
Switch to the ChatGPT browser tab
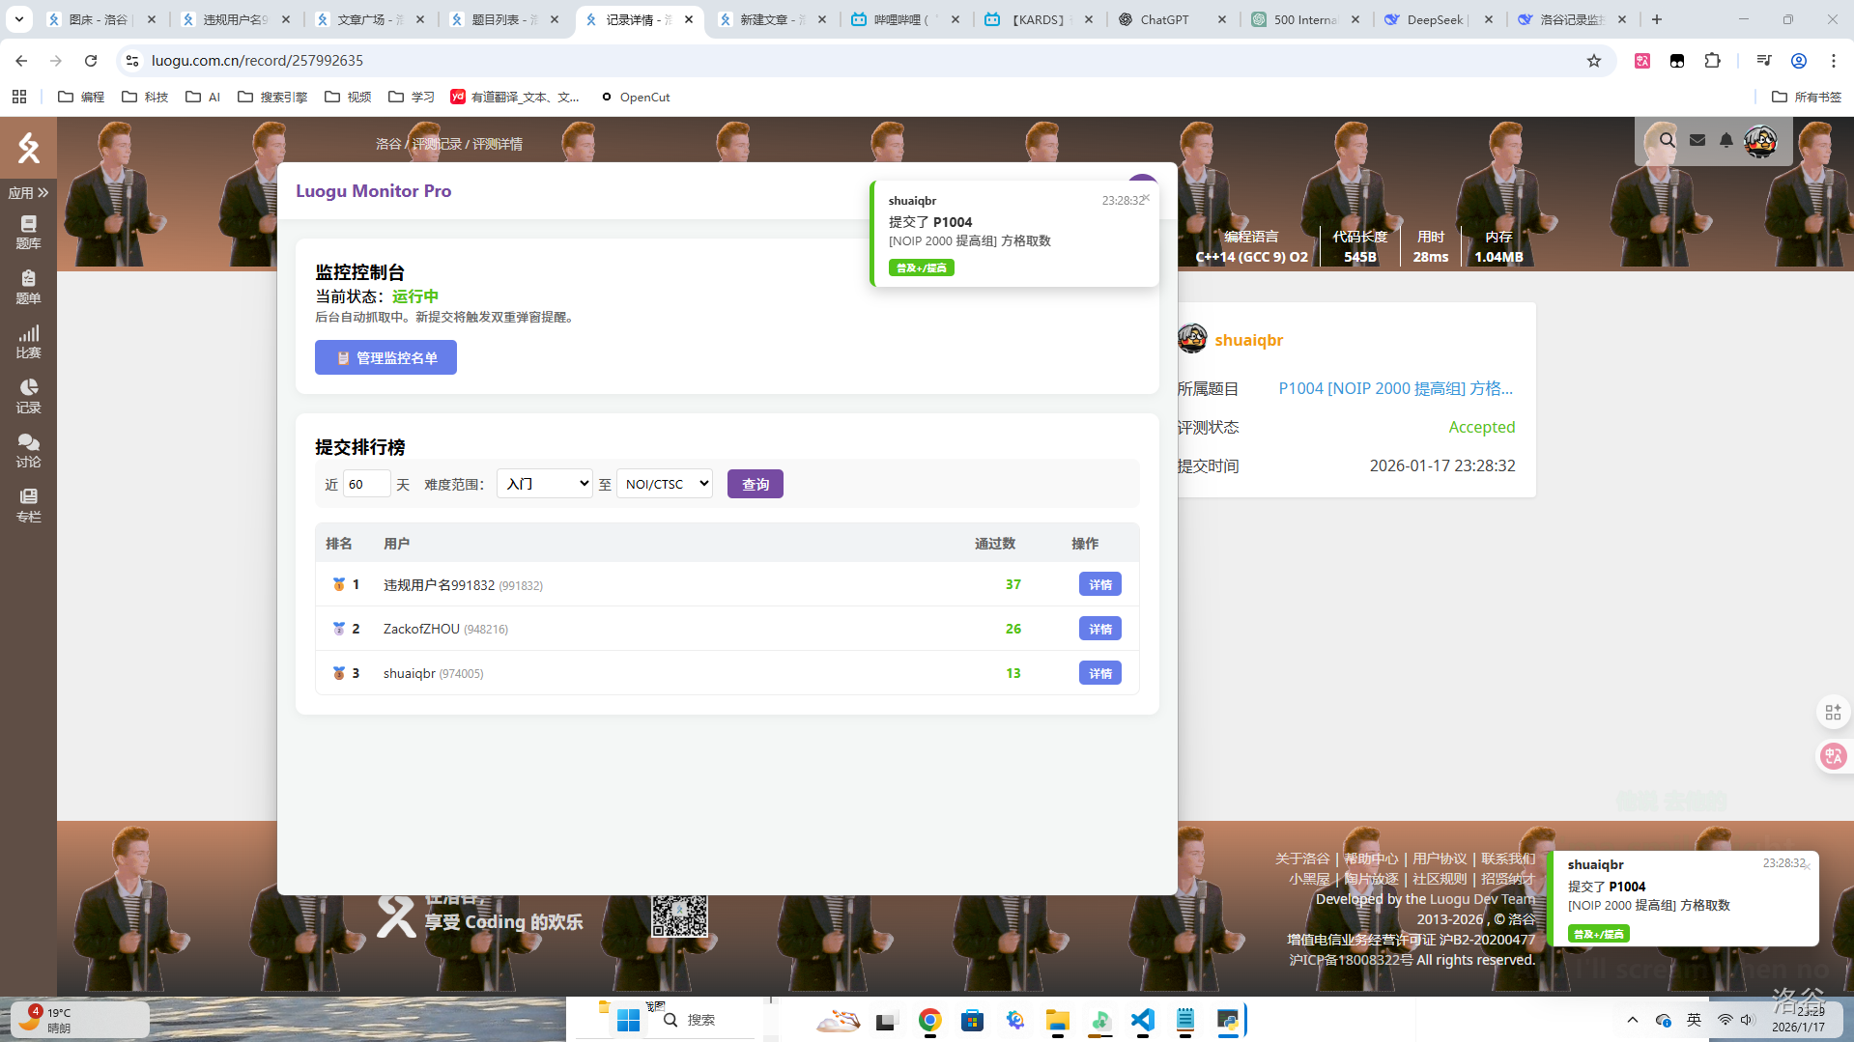point(1164,19)
